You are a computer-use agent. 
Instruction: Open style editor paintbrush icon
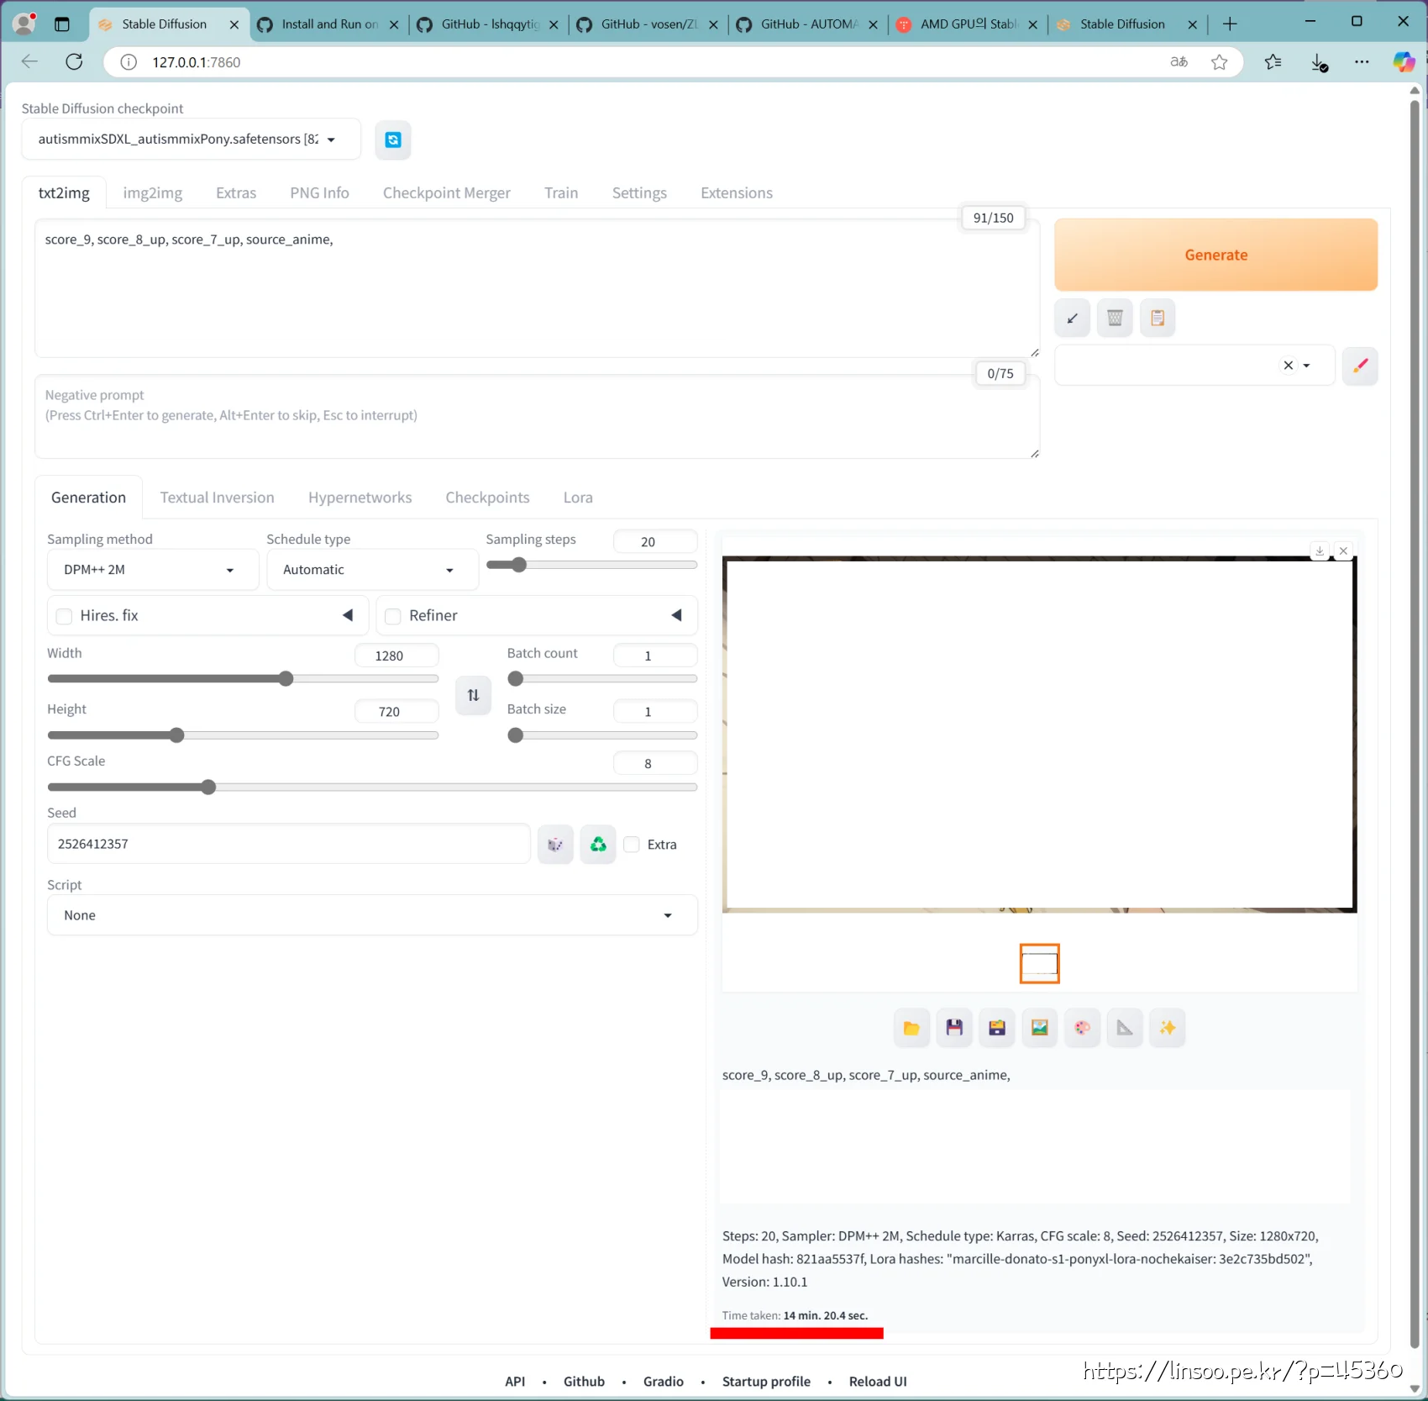pos(1360,366)
